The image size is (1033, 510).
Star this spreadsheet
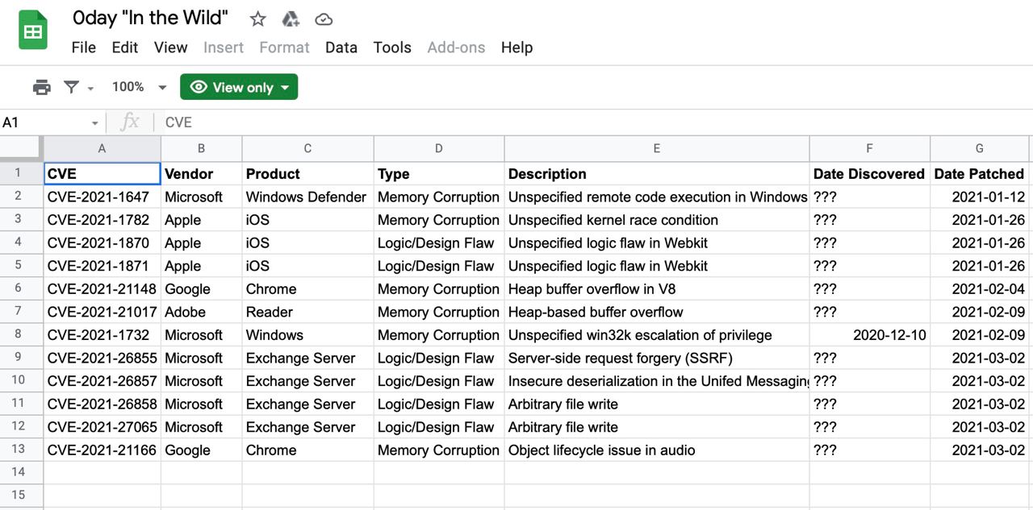[257, 19]
